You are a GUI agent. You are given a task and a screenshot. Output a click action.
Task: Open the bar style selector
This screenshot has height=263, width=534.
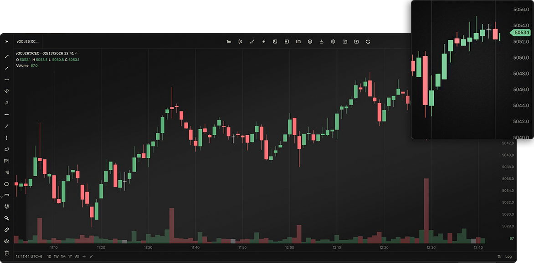point(241,41)
